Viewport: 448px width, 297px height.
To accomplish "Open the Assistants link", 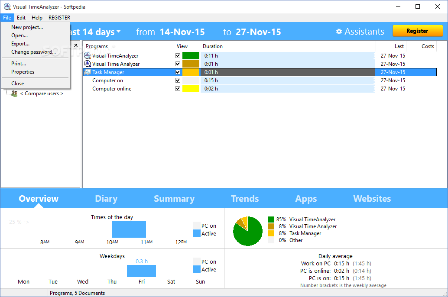I will (364, 32).
